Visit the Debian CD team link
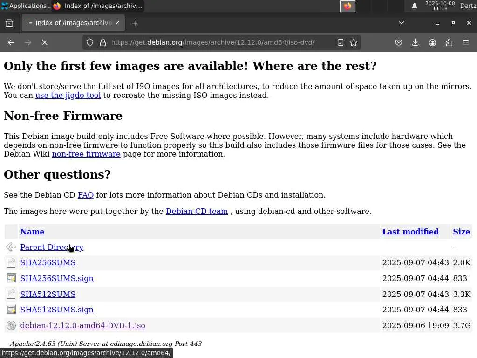 click(197, 211)
